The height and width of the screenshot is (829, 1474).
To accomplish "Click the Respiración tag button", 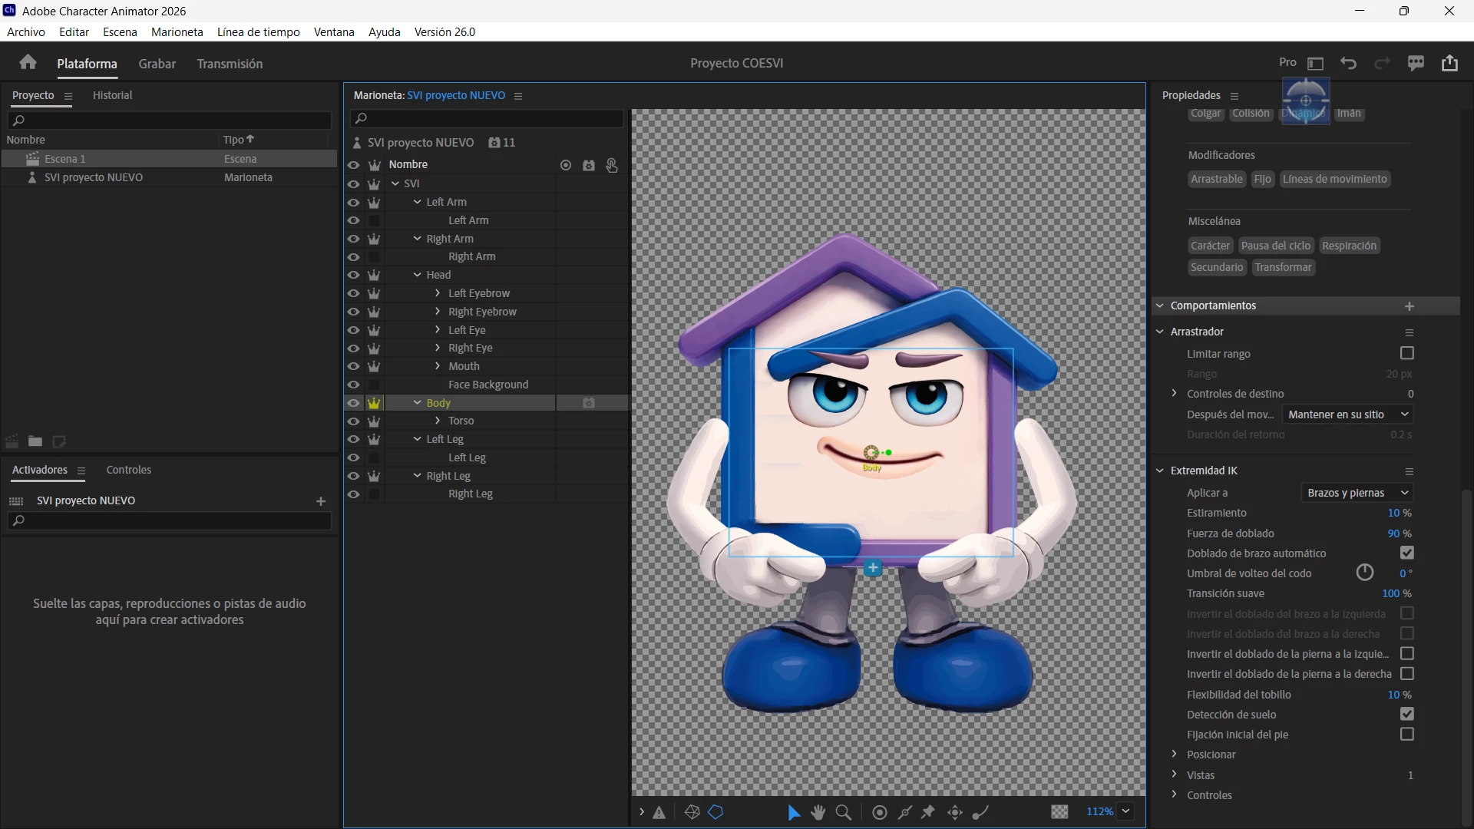I will click(x=1349, y=246).
